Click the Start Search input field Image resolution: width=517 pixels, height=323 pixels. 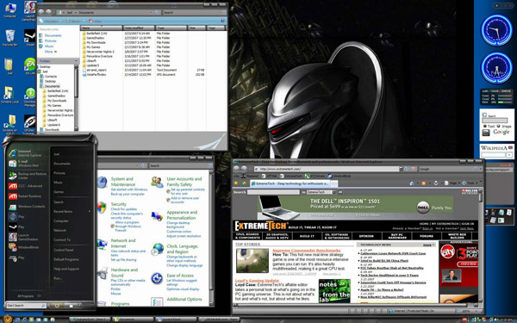tap(27, 306)
